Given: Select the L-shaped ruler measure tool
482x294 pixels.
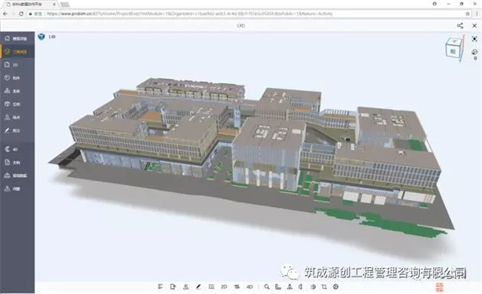Looking at the screenshot, I should point(278,287).
